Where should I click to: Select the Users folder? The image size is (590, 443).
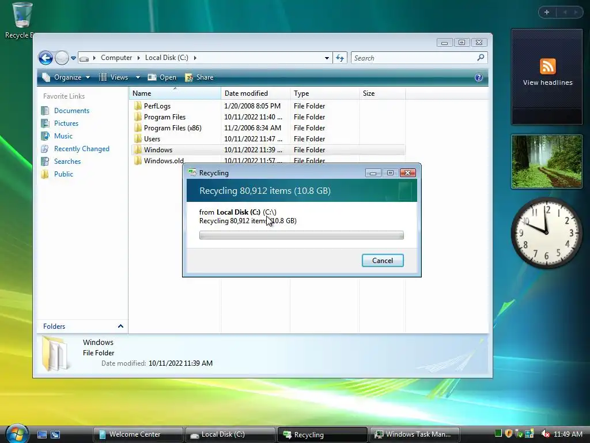tap(152, 139)
